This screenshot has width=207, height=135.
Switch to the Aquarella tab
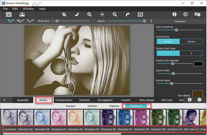(22, 100)
